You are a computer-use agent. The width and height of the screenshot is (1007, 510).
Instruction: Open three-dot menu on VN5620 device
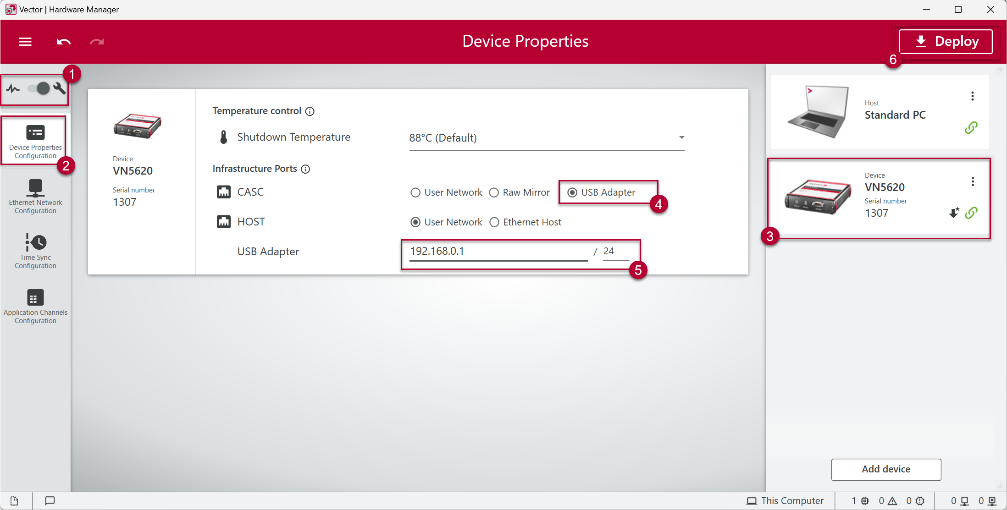pos(972,181)
